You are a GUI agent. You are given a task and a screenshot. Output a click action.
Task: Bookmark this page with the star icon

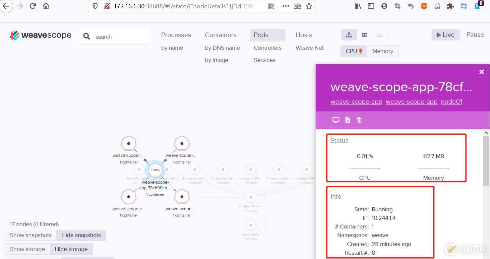[x=309, y=6]
